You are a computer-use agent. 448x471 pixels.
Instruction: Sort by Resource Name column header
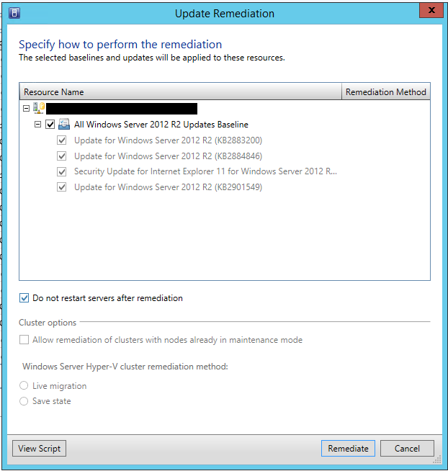180,91
